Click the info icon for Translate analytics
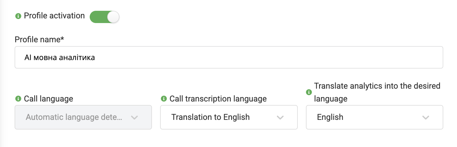Image resolution: width=457 pixels, height=147 pixels. [x=309, y=92]
